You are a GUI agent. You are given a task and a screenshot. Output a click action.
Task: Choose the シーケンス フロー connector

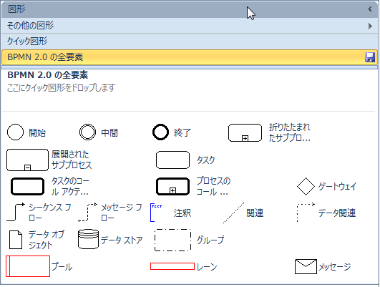[16, 212]
